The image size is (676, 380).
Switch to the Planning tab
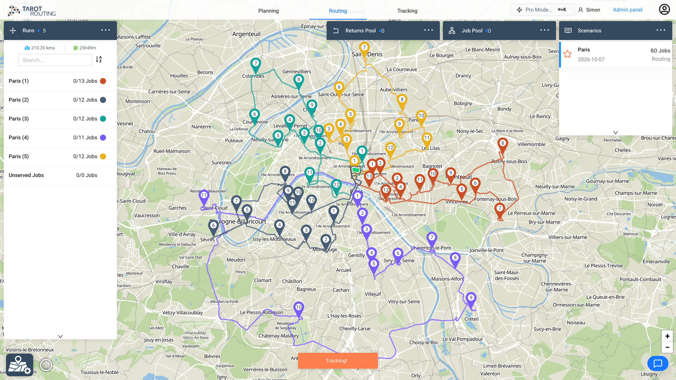pos(268,11)
